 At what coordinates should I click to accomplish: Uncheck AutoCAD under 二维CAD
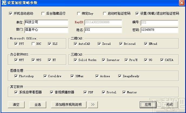click(75, 44)
